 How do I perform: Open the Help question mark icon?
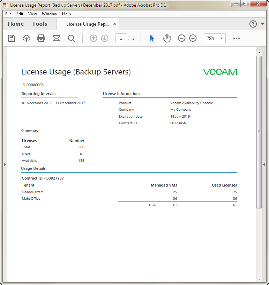(x=253, y=24)
